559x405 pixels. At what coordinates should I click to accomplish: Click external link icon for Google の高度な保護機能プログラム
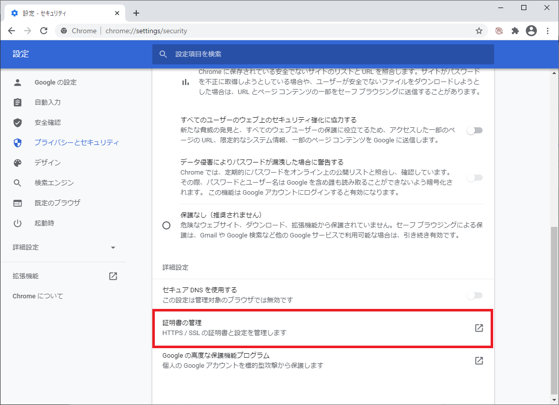[x=479, y=361]
